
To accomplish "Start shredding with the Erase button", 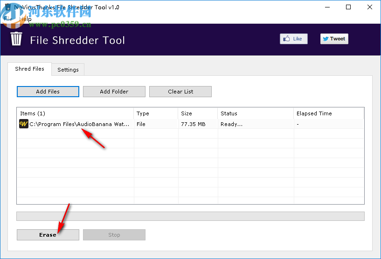I will (x=48, y=235).
